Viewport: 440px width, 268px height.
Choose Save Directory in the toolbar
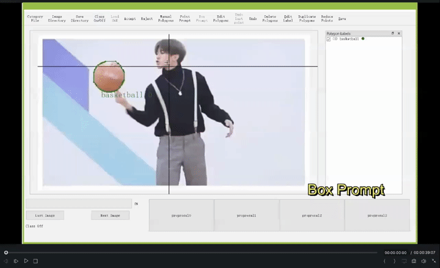[x=79, y=18]
